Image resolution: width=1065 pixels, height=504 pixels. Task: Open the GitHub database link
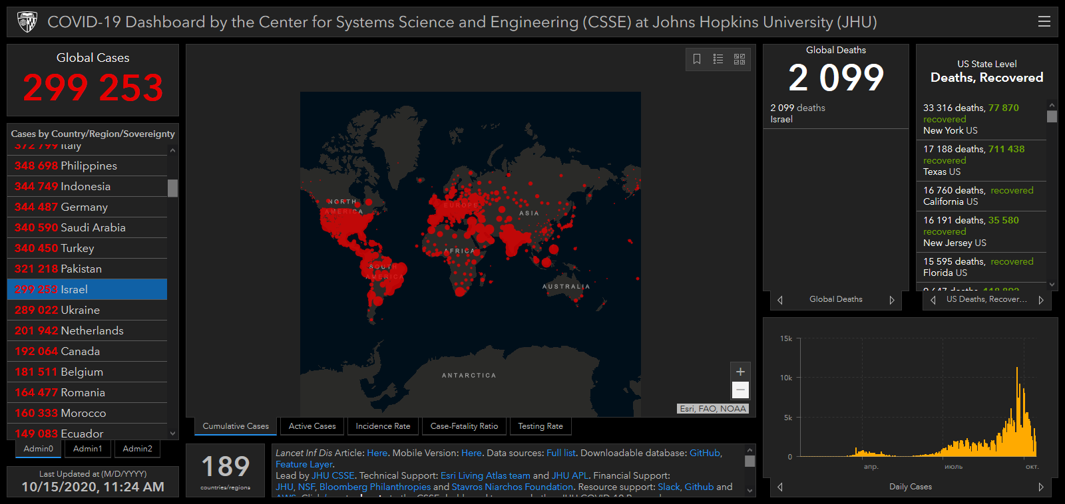coord(704,453)
